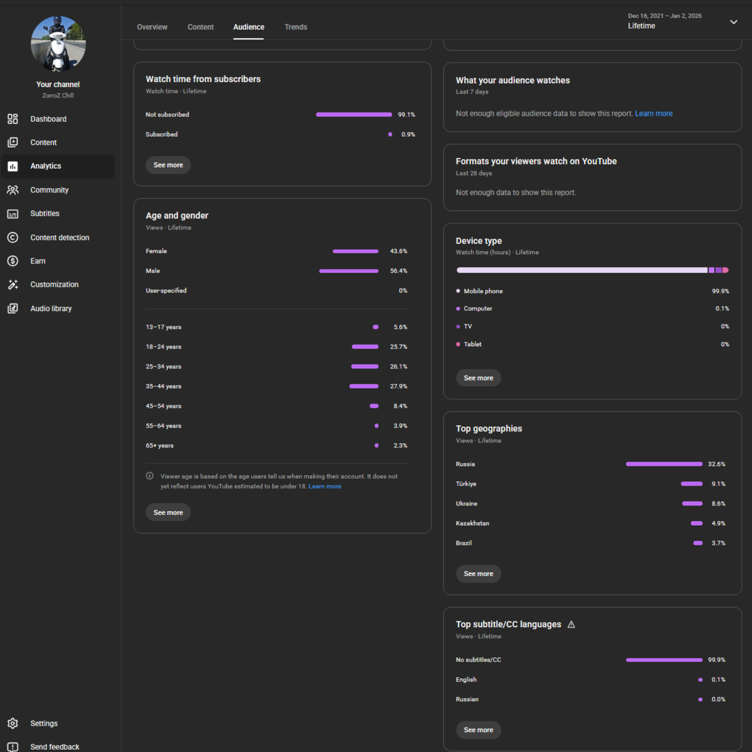Click See more under Top geographies
Screen dimensions: 752x752
click(478, 573)
